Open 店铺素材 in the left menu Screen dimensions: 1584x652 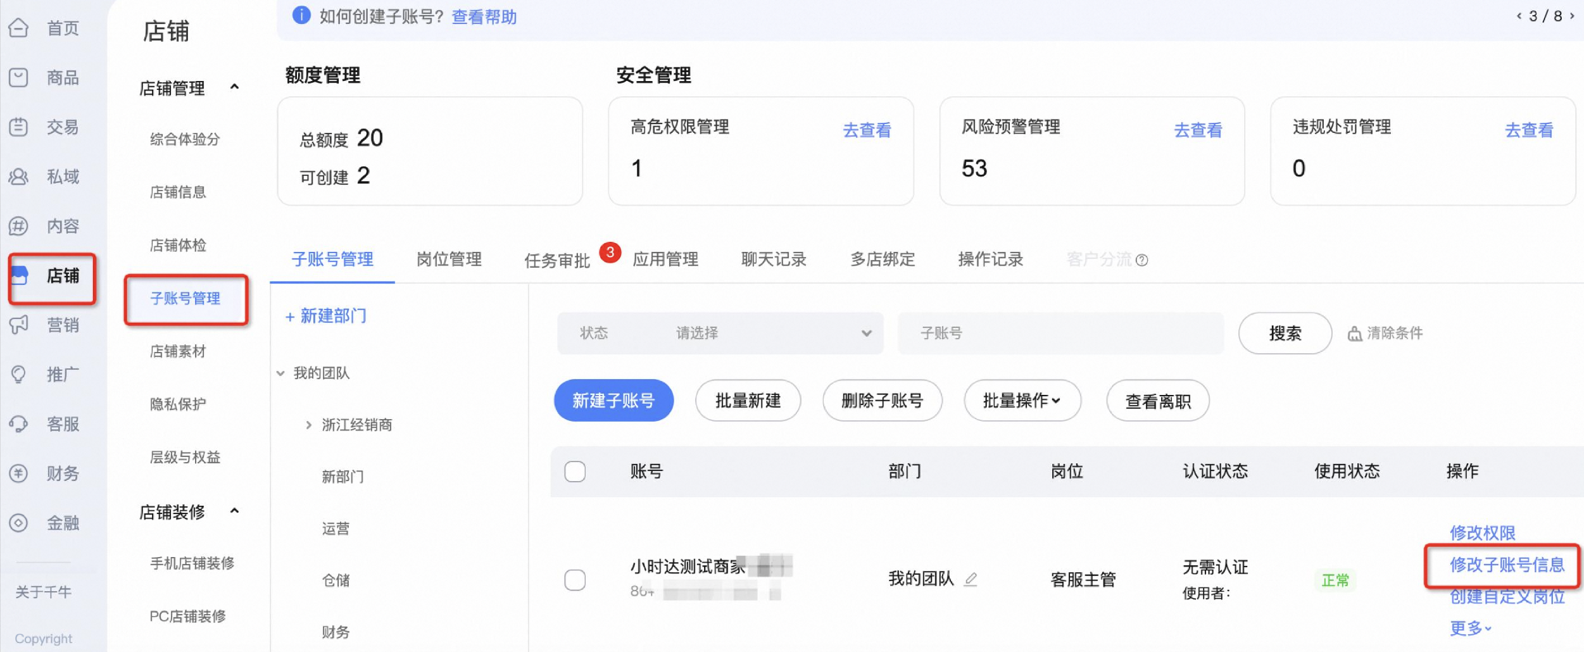click(x=178, y=351)
